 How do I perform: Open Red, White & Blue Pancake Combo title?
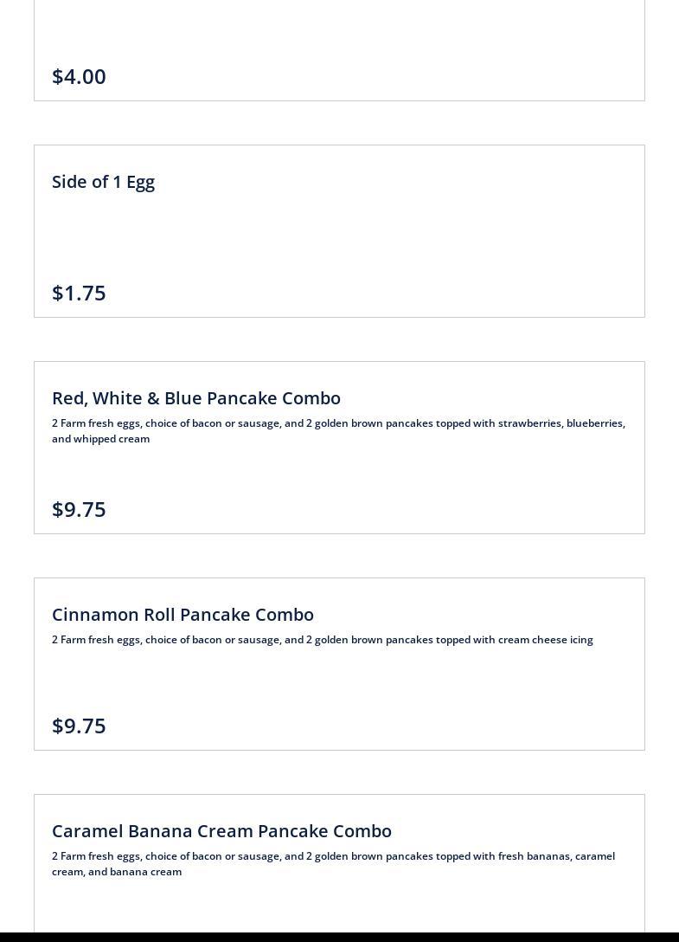pyautogui.click(x=196, y=398)
